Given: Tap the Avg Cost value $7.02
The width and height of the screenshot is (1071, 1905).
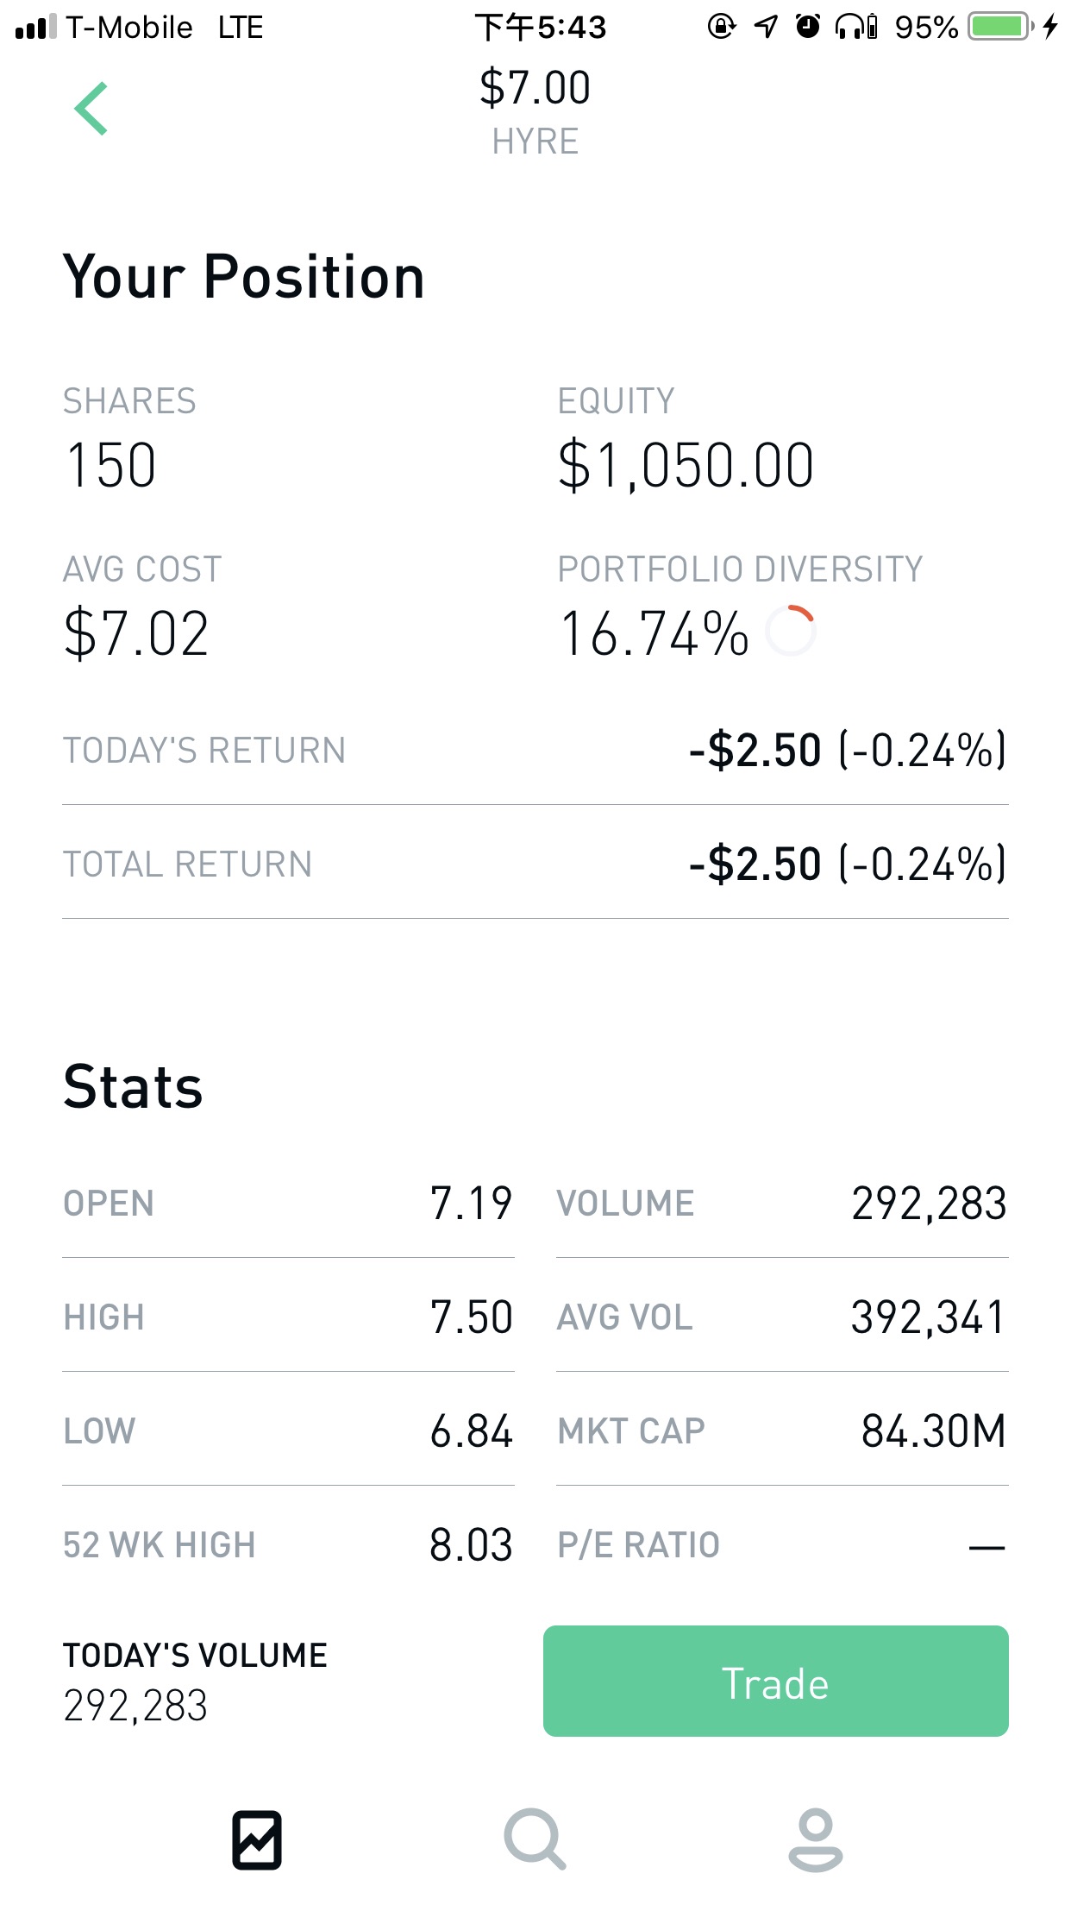Looking at the screenshot, I should (x=136, y=633).
